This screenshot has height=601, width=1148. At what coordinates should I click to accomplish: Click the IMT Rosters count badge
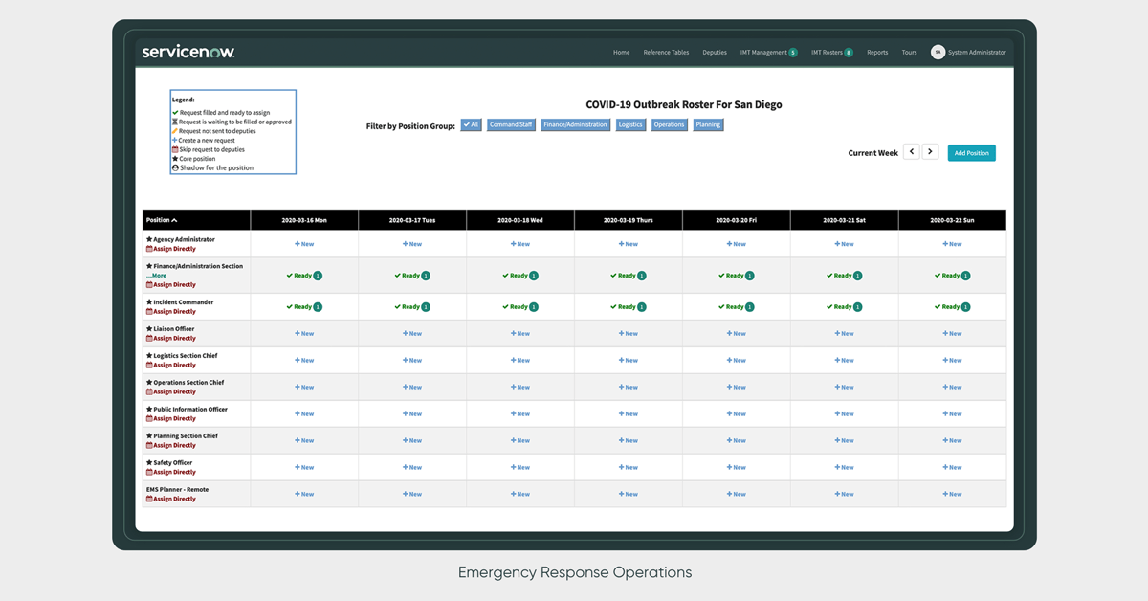(849, 53)
